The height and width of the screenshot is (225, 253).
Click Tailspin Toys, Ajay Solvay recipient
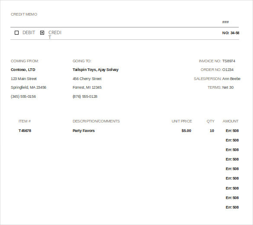point(96,70)
